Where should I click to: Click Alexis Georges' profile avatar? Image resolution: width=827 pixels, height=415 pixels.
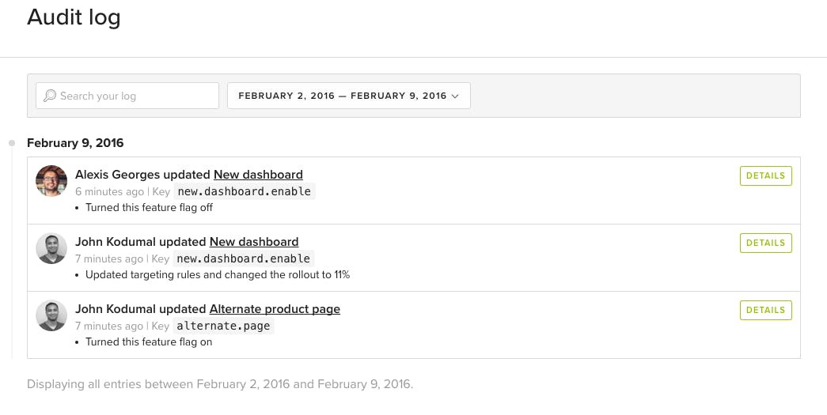[x=51, y=181]
